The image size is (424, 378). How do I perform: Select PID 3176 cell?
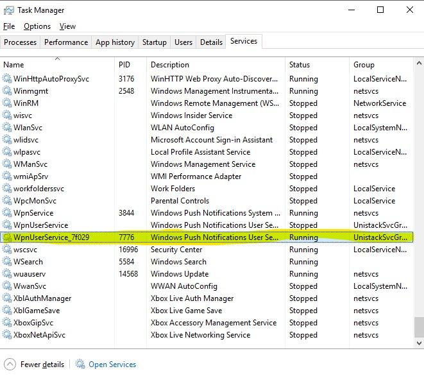(x=126, y=79)
